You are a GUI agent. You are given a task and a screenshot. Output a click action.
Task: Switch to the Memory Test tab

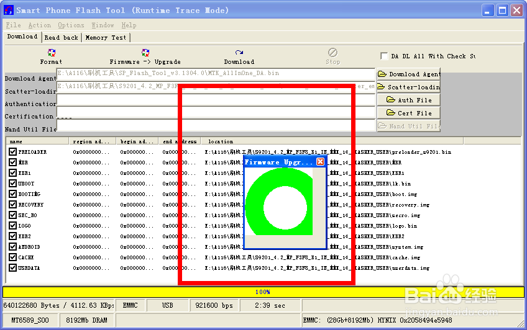coord(106,38)
